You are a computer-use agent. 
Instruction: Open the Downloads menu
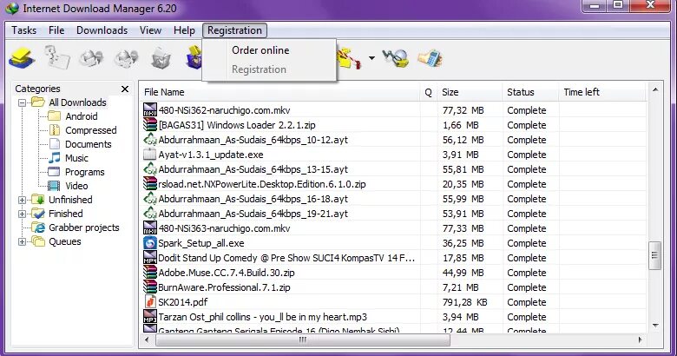pyautogui.click(x=102, y=30)
